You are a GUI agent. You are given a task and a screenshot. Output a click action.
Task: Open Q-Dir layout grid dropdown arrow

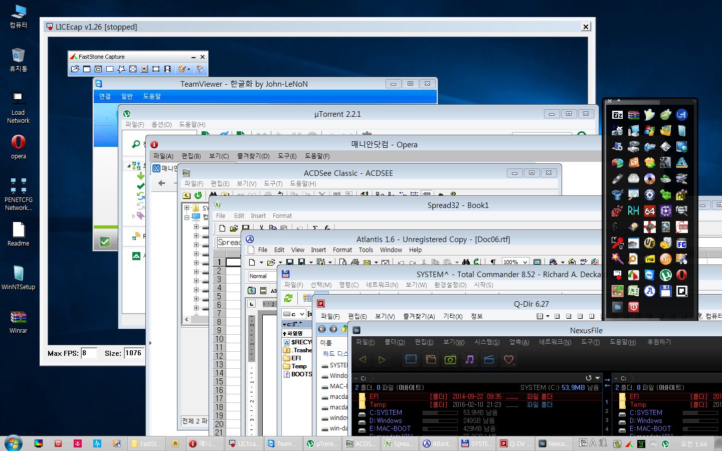click(x=548, y=316)
